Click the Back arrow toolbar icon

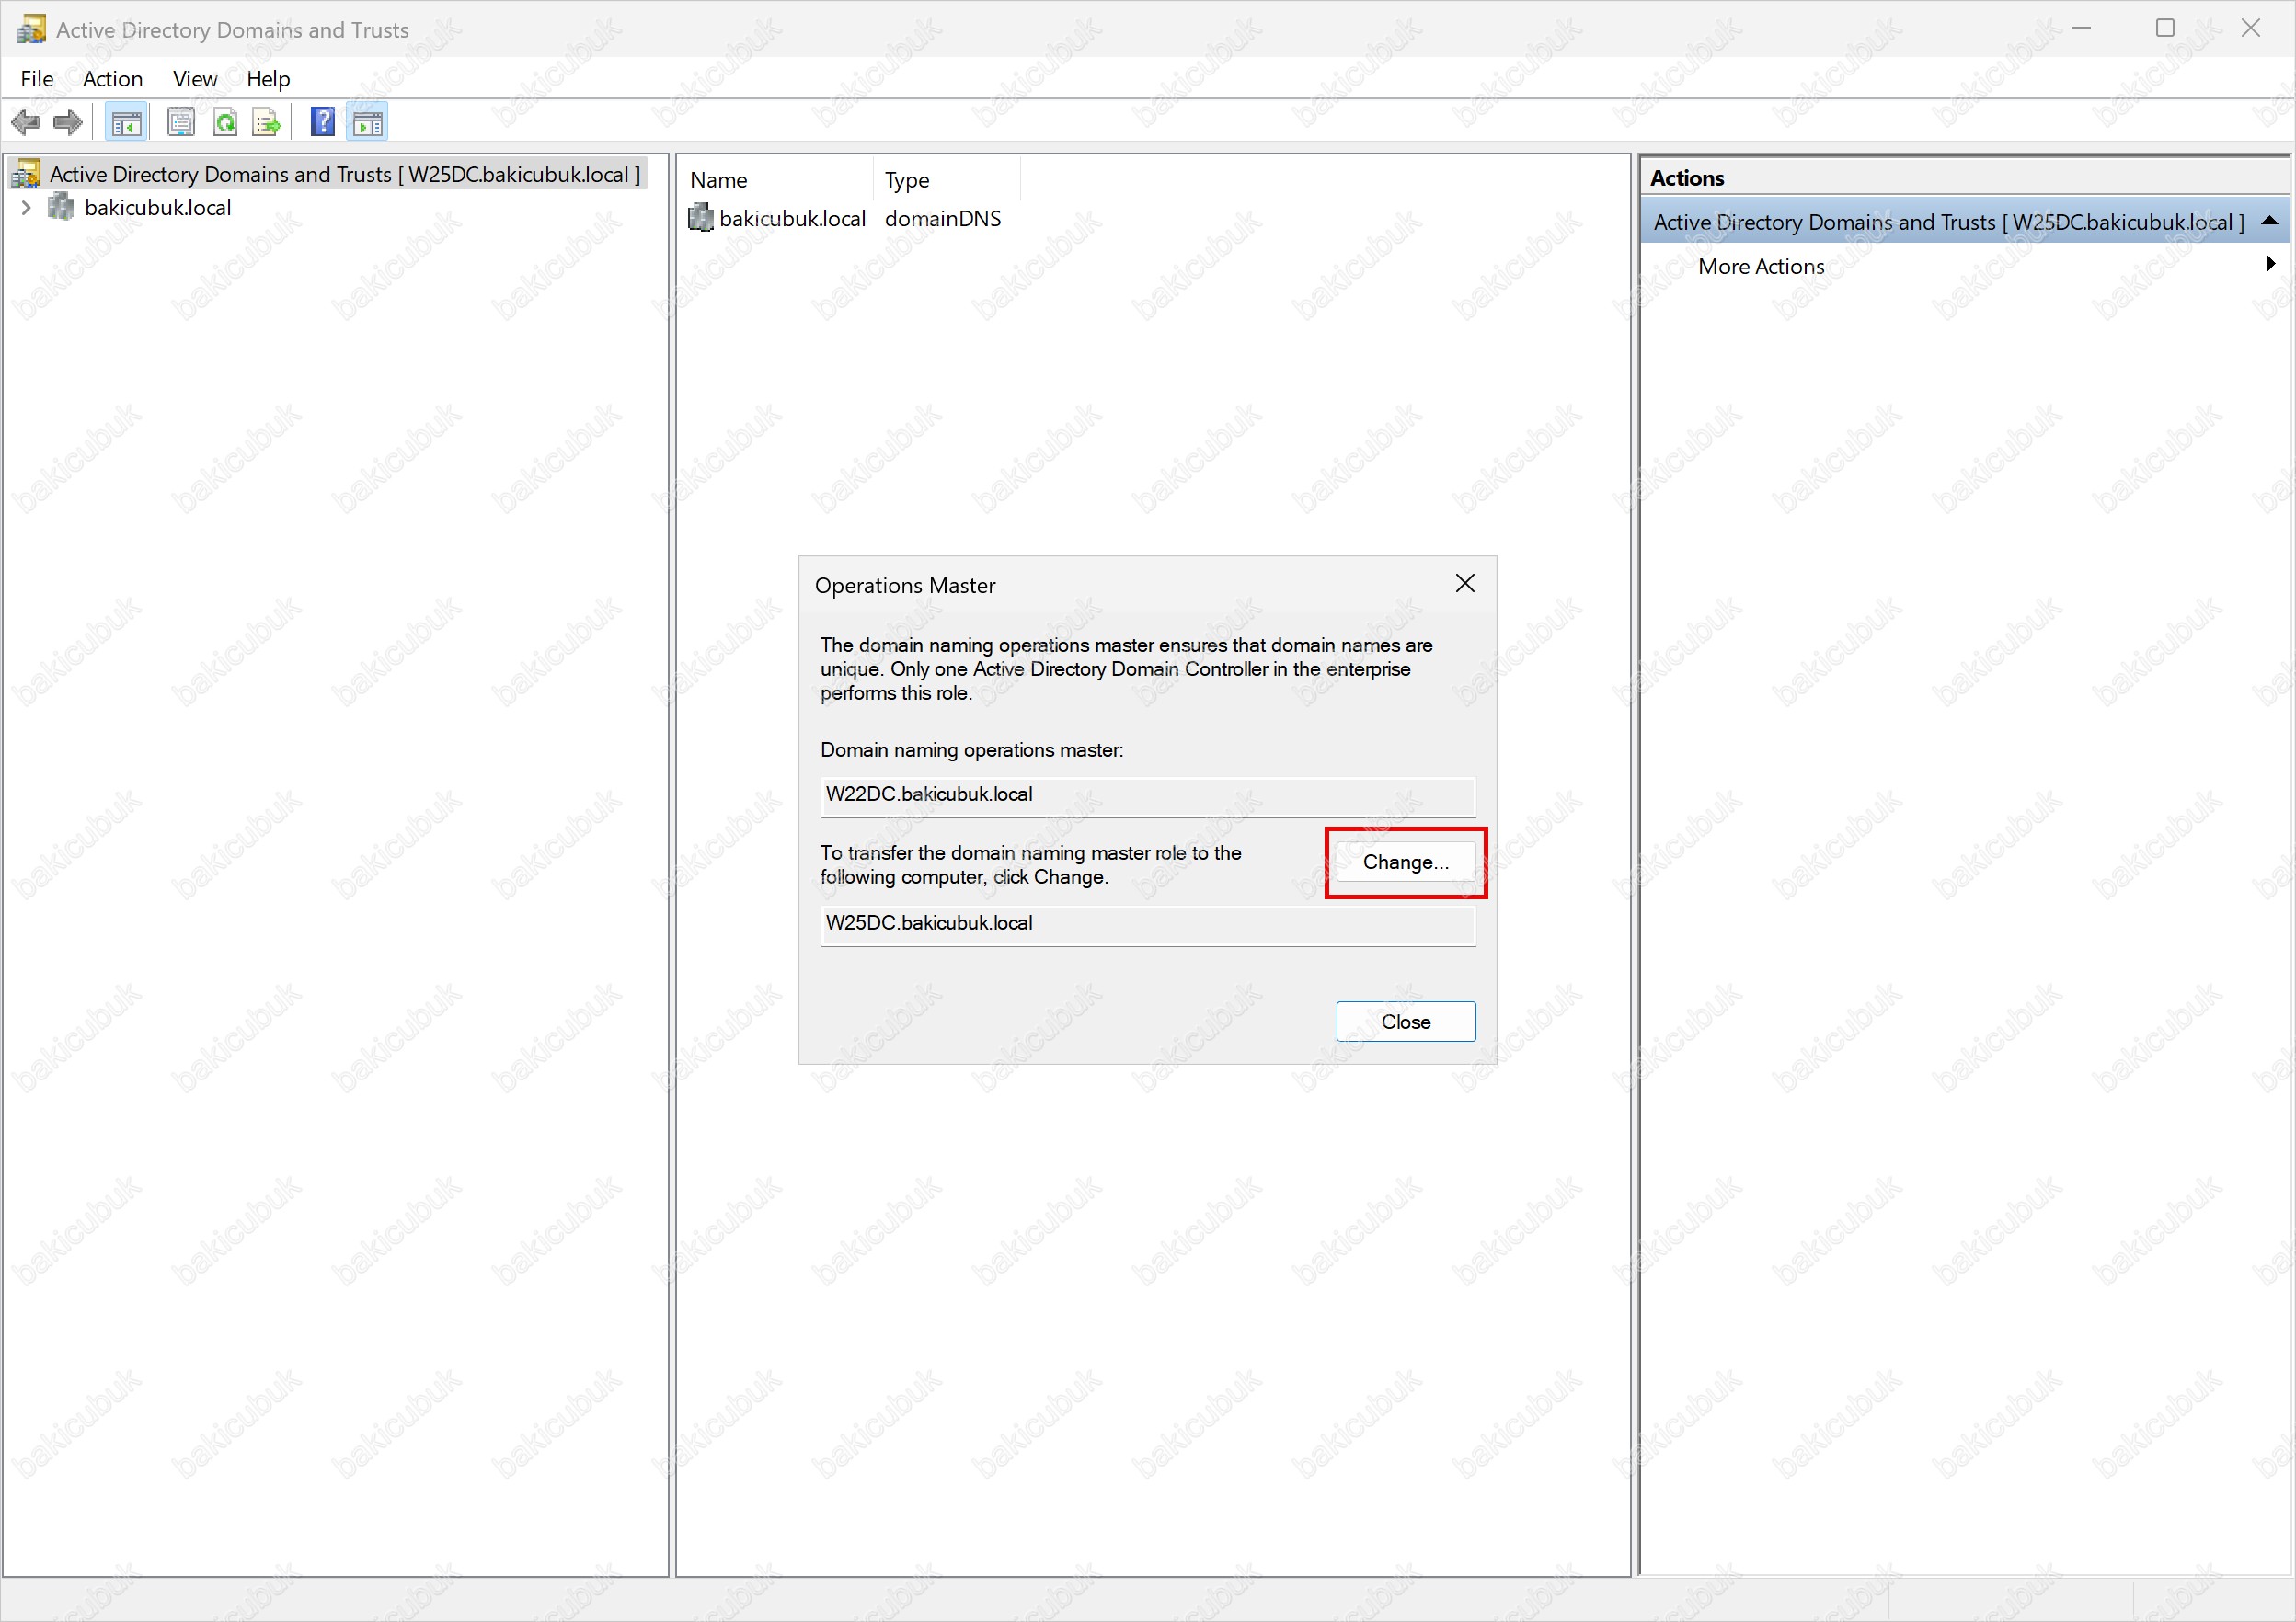(25, 123)
